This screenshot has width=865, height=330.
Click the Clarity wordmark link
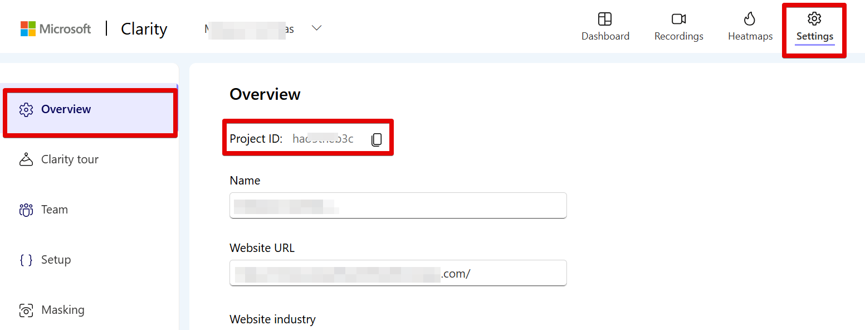(x=143, y=28)
